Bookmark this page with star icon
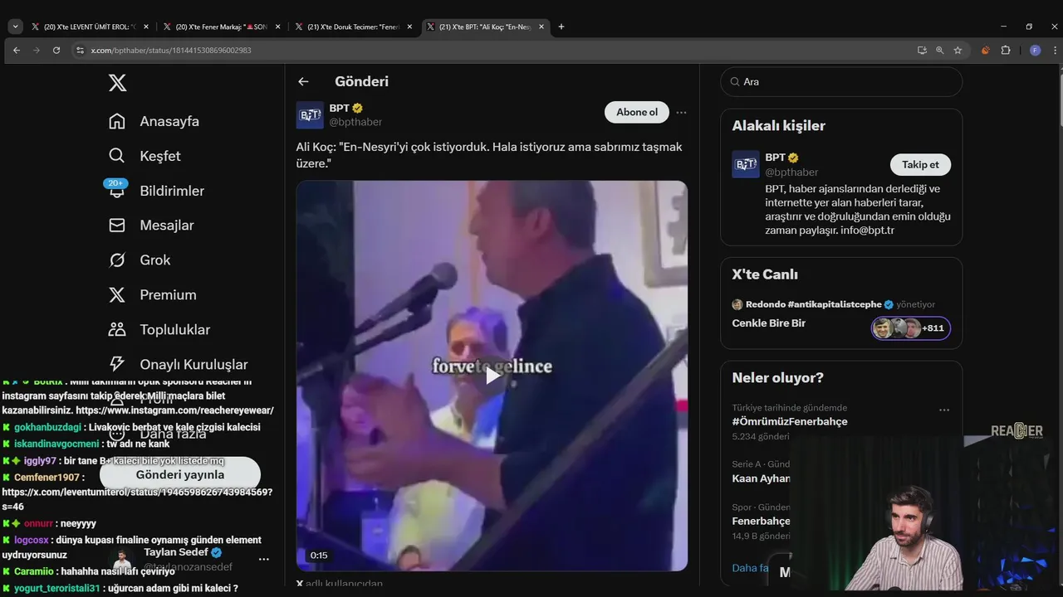Image resolution: width=1063 pixels, height=597 pixels. pos(958,50)
